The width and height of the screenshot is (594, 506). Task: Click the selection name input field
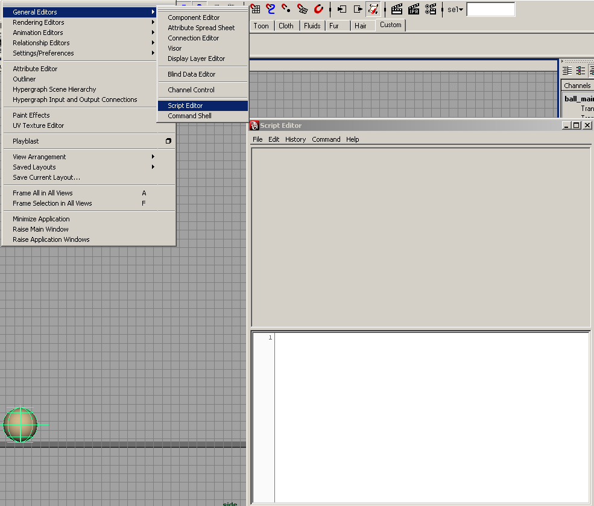pos(491,10)
